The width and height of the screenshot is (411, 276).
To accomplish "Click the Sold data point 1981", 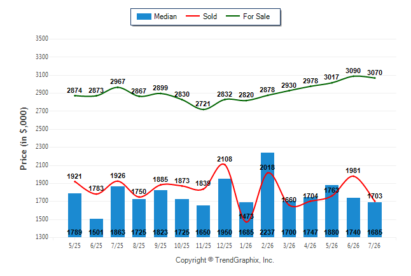I will (353, 176).
